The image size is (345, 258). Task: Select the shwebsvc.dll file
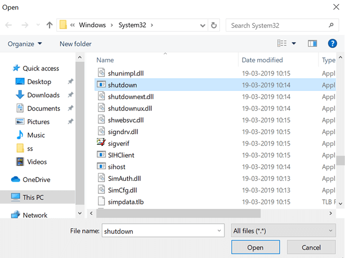point(215,120)
